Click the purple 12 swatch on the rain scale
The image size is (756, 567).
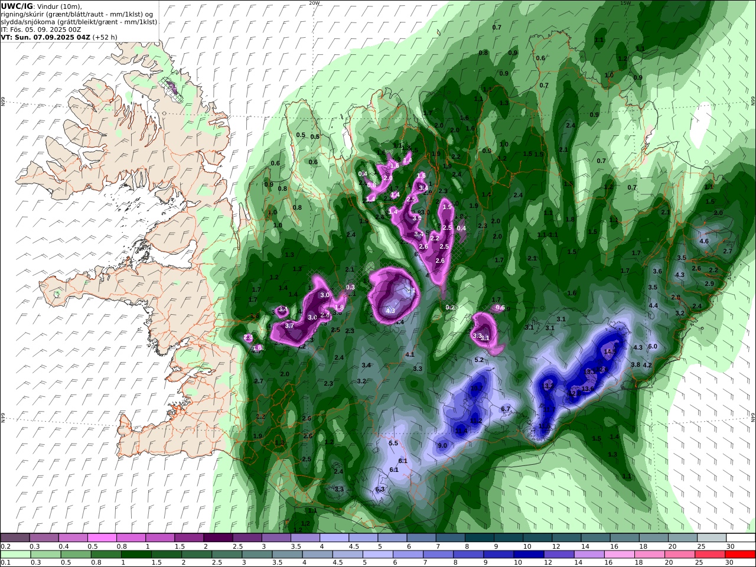click(559, 554)
